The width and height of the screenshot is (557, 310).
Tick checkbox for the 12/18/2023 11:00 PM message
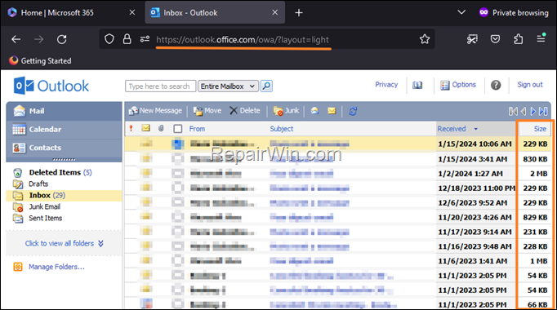tap(177, 188)
